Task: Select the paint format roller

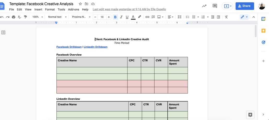Action: [25, 17]
